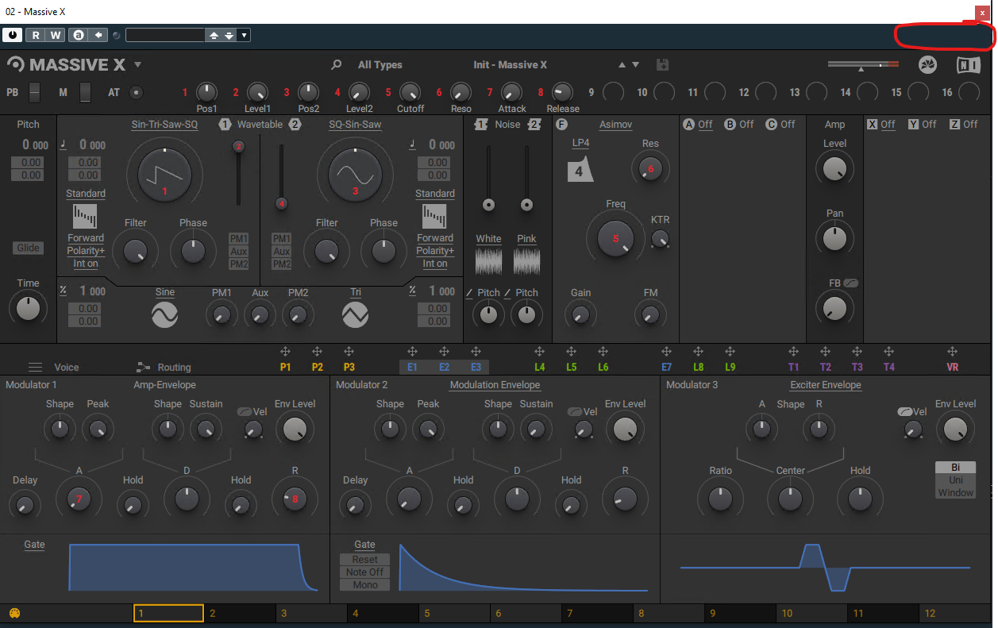The height and width of the screenshot is (628, 998).
Task: Save the preset using the floppy disk icon
Action: pyautogui.click(x=663, y=65)
